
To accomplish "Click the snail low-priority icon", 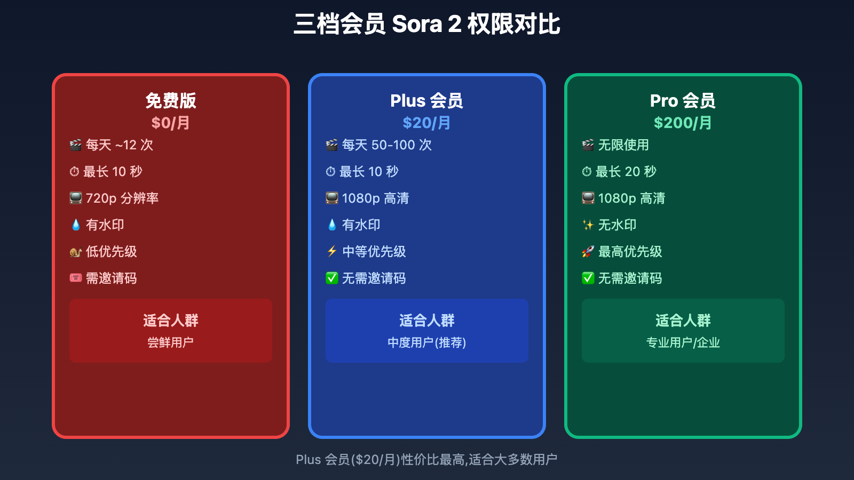I will click(76, 252).
